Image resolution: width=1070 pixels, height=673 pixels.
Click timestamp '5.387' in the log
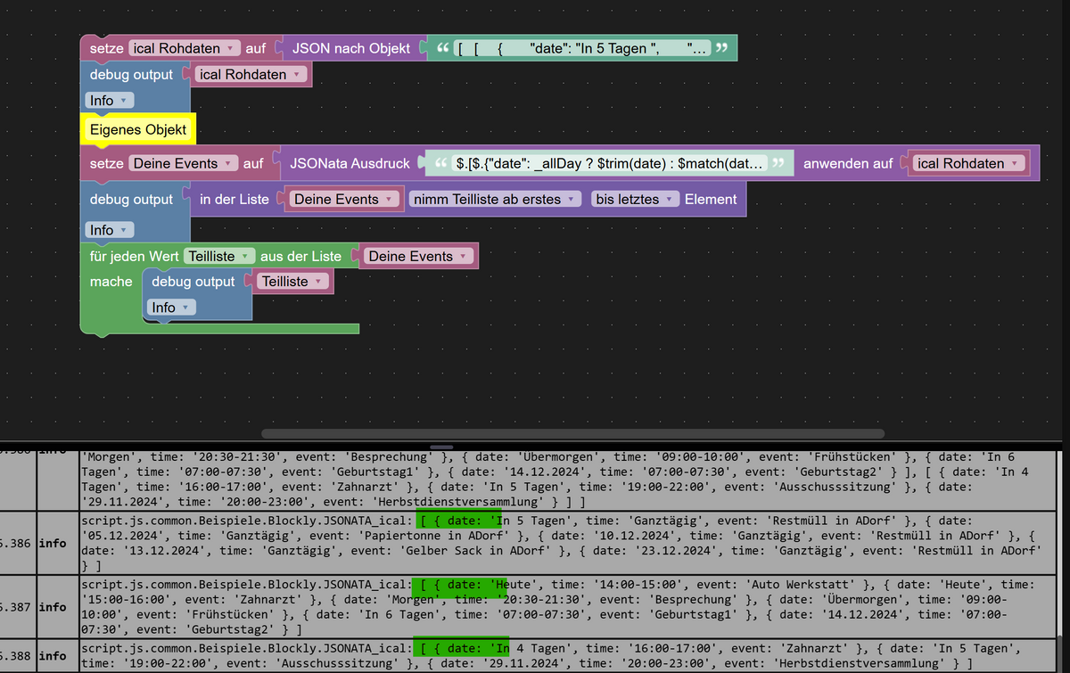tap(17, 606)
